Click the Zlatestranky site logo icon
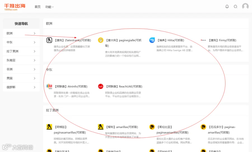 point(49,40)
